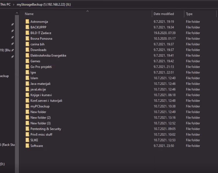Select the Software folder name
Viewport: 218px width, 173px height.
point(37,146)
